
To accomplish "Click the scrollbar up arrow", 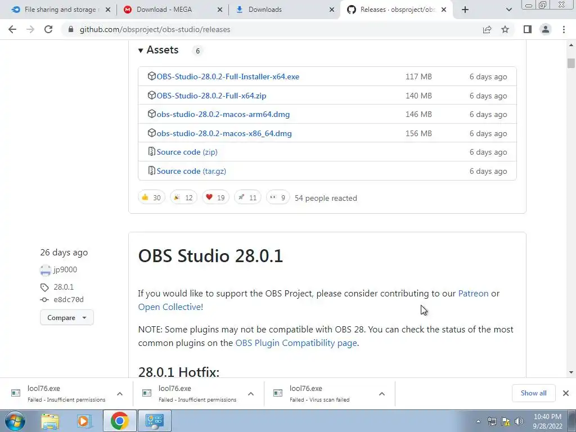I will [571, 45].
